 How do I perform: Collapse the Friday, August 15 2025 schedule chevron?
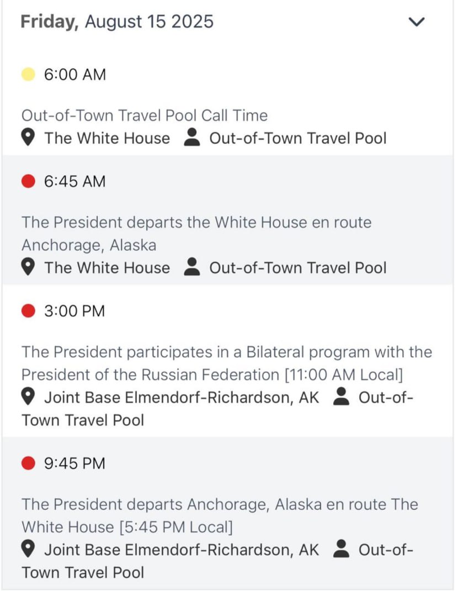416,22
